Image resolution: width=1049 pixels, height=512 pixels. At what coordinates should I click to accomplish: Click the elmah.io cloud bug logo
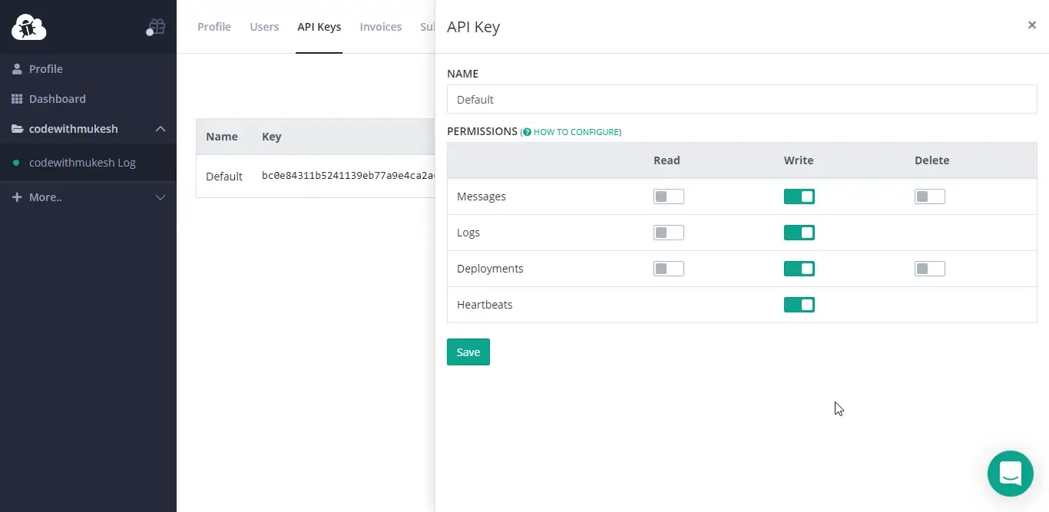coord(28,27)
